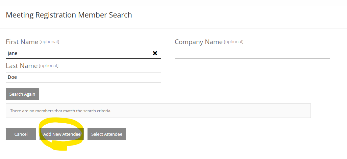Choose the Select Attendee button
This screenshot has height=159, width=347.
[107, 134]
